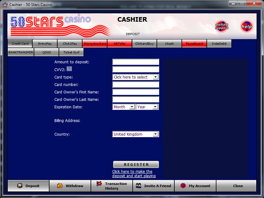Click the CVV2 input field
This screenshot has width=264, height=198.
(136, 69)
